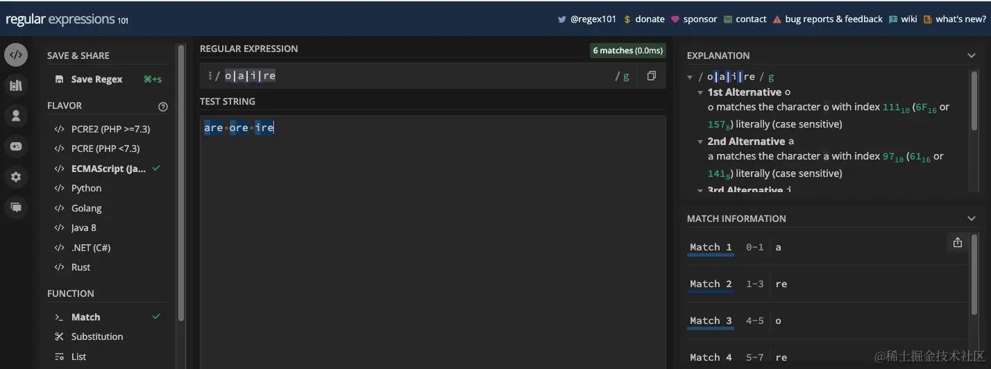Open settings gear in sidebar

tap(16, 177)
